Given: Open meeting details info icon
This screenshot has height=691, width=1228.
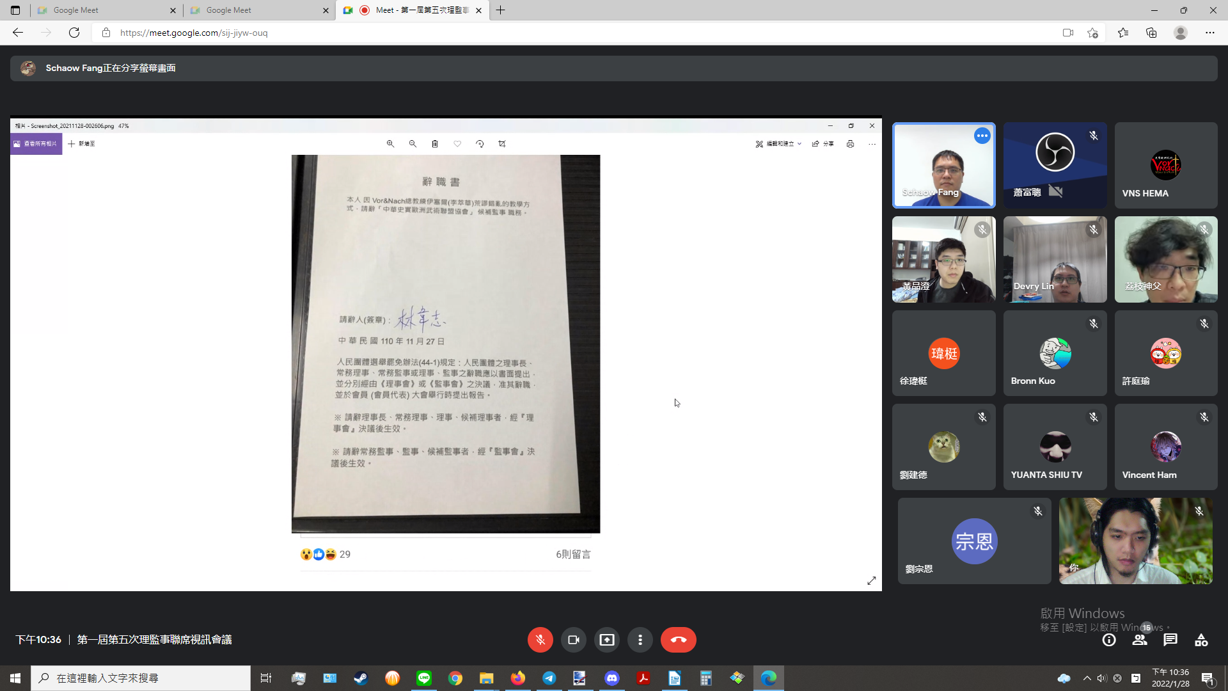Looking at the screenshot, I should tap(1109, 640).
